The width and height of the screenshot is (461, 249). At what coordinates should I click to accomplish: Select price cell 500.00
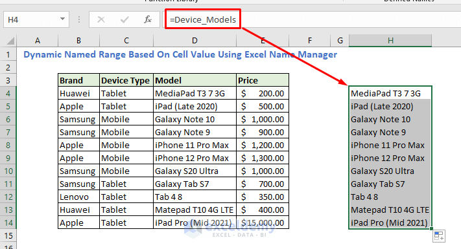[263, 106]
